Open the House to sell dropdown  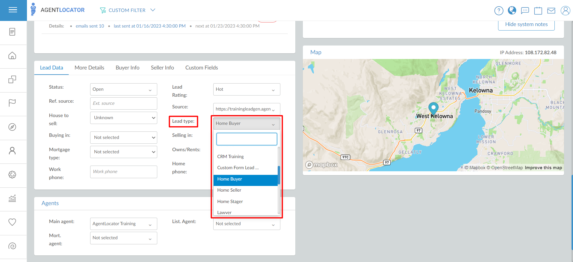(123, 118)
